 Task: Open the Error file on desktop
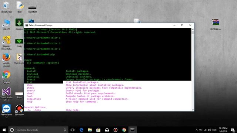[19, 95]
